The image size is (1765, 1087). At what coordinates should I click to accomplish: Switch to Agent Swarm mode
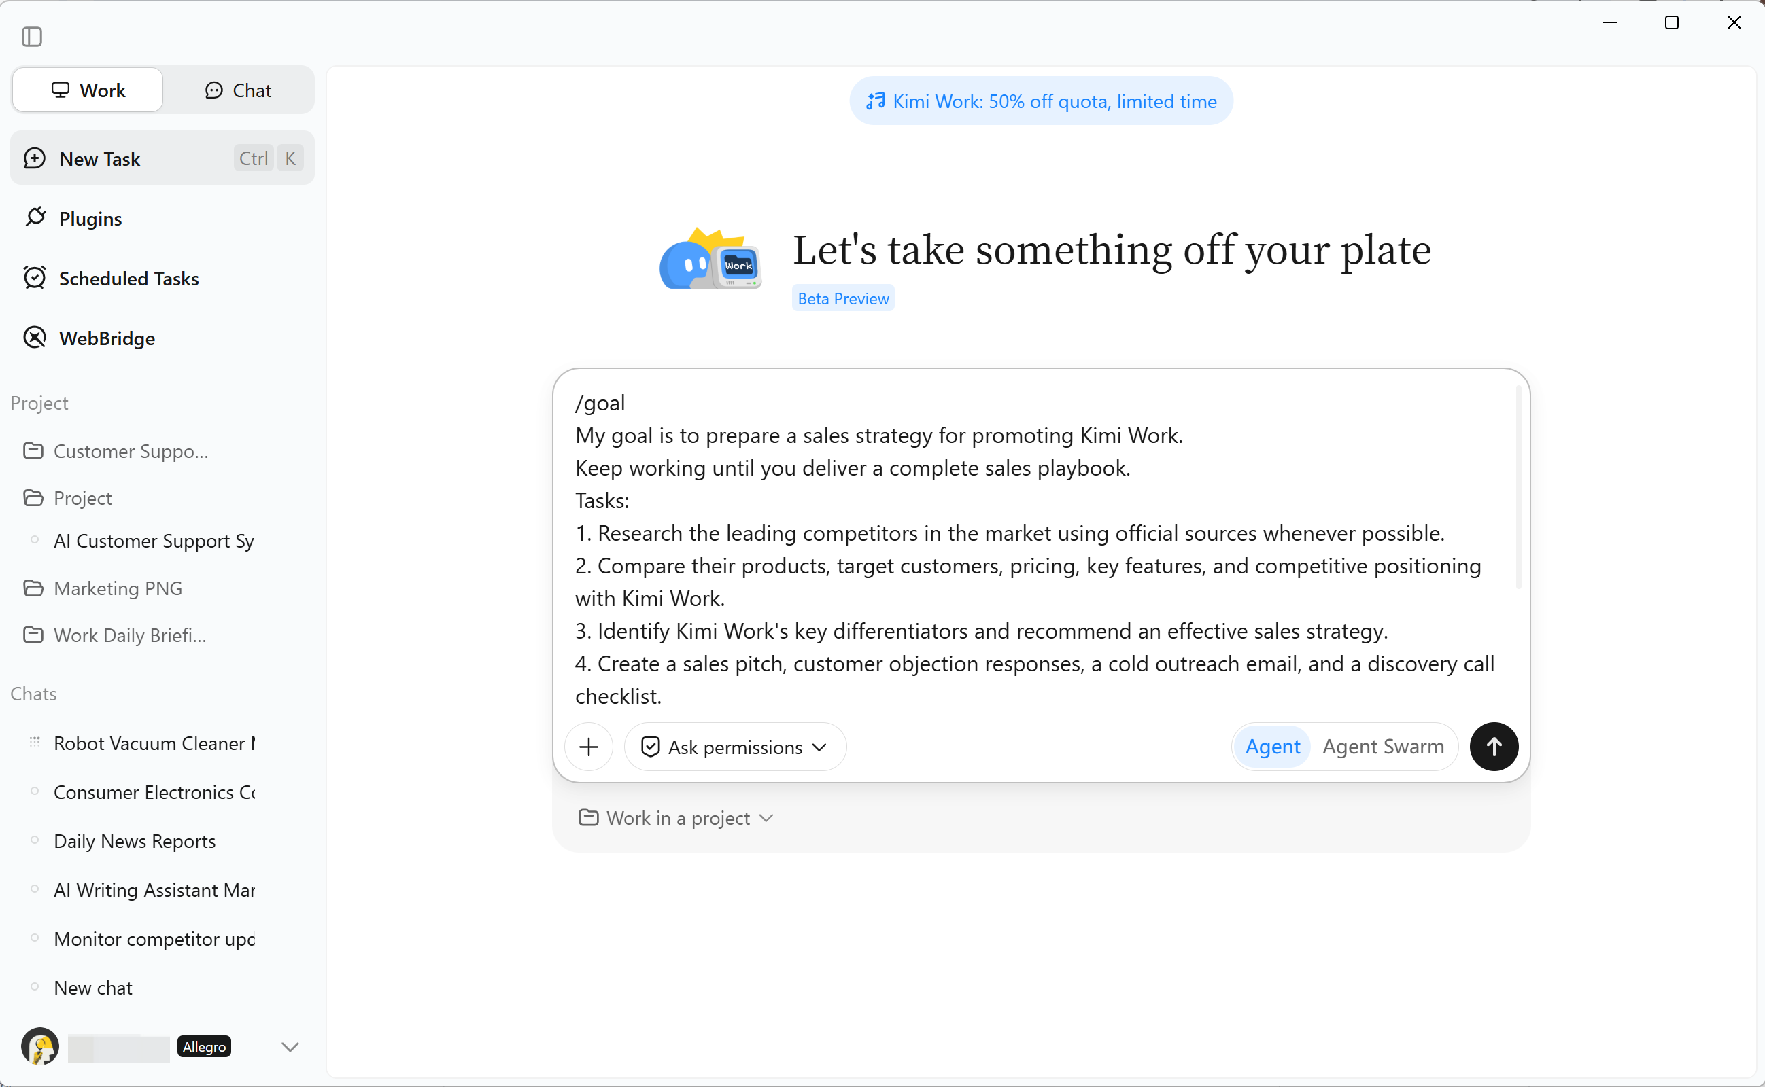1382,746
